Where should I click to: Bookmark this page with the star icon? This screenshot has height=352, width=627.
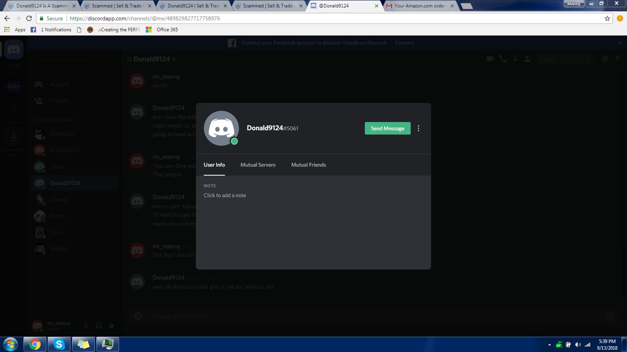click(607, 18)
